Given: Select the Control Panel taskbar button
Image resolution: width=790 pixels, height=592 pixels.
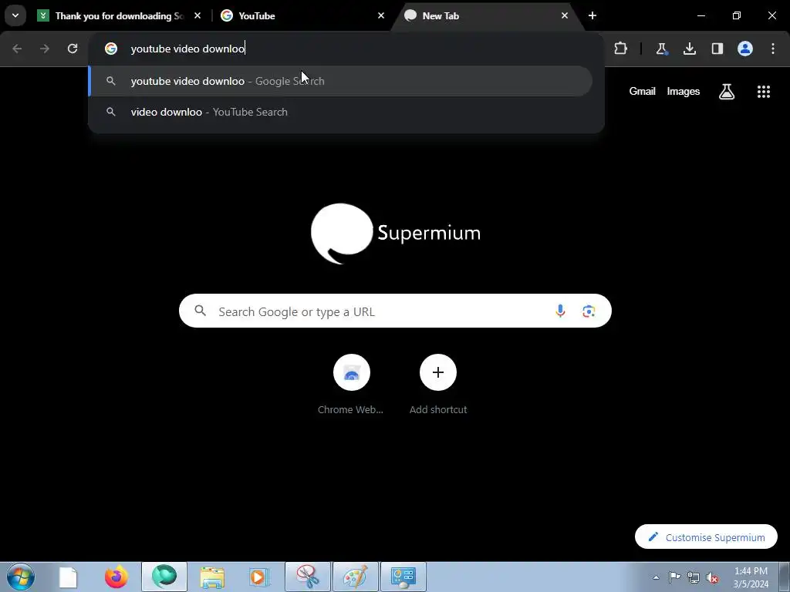Looking at the screenshot, I should coord(403,577).
